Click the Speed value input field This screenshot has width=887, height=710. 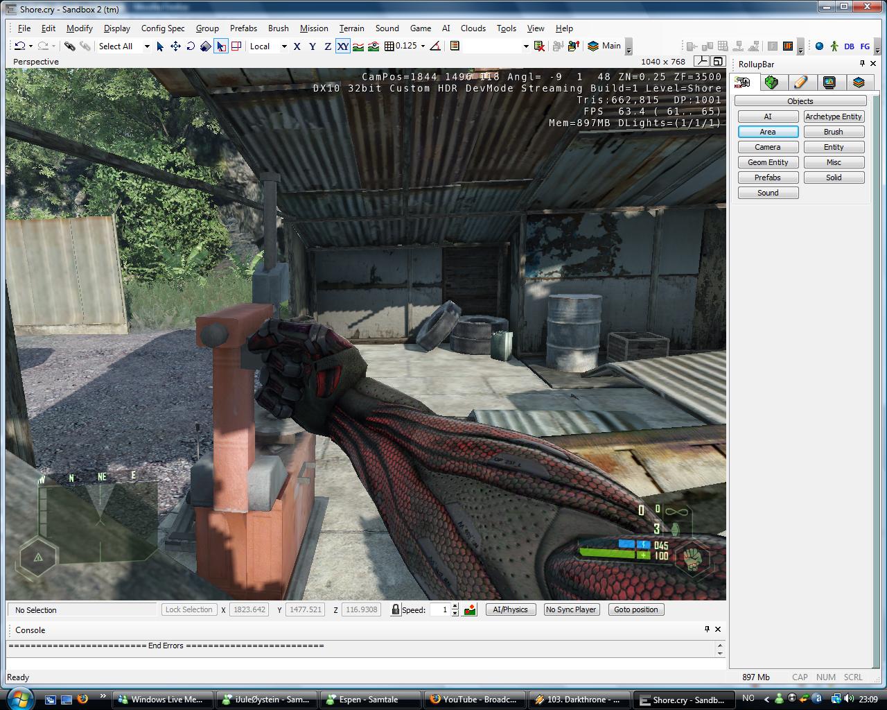pyautogui.click(x=439, y=609)
